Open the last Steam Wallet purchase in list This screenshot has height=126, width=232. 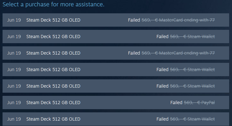(x=116, y=119)
